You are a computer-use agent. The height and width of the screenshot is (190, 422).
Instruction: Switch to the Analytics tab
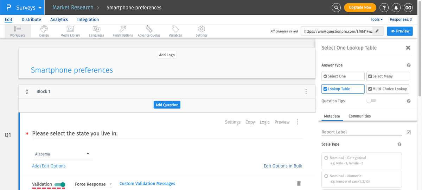pyautogui.click(x=59, y=20)
